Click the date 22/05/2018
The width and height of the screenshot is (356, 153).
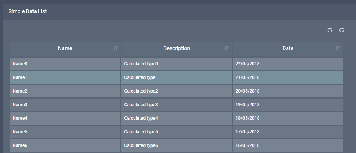click(x=247, y=64)
